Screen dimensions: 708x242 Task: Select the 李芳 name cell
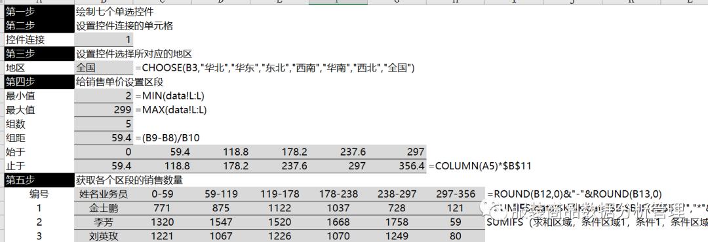tap(104, 222)
